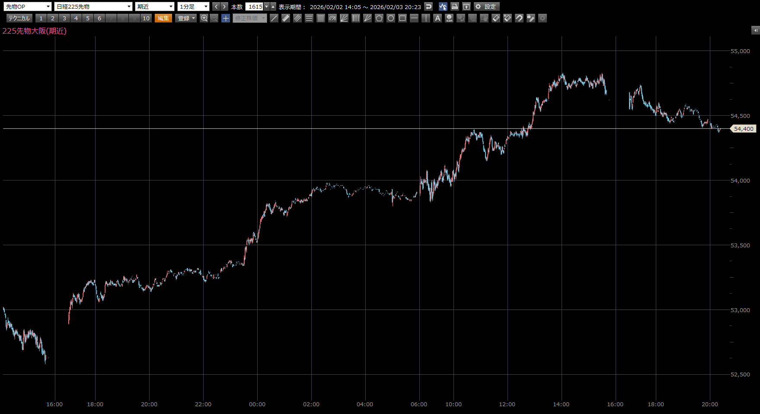This screenshot has width=760, height=414.
Task: Open the 登録 dropdown menu
Action: coord(186,18)
